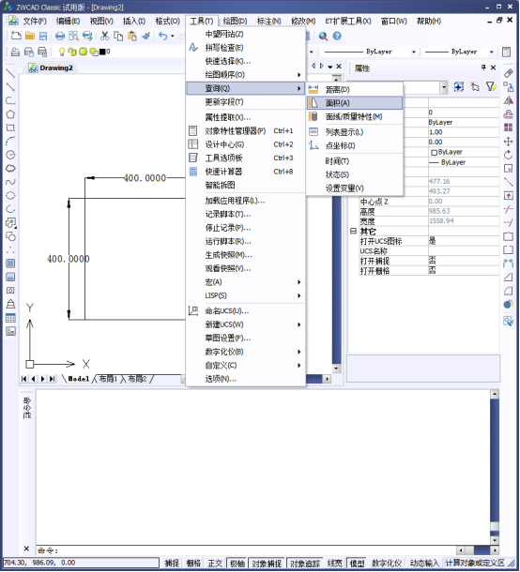
Task: Toggle 对象捕捉 object snap in status bar
Action: click(267, 564)
